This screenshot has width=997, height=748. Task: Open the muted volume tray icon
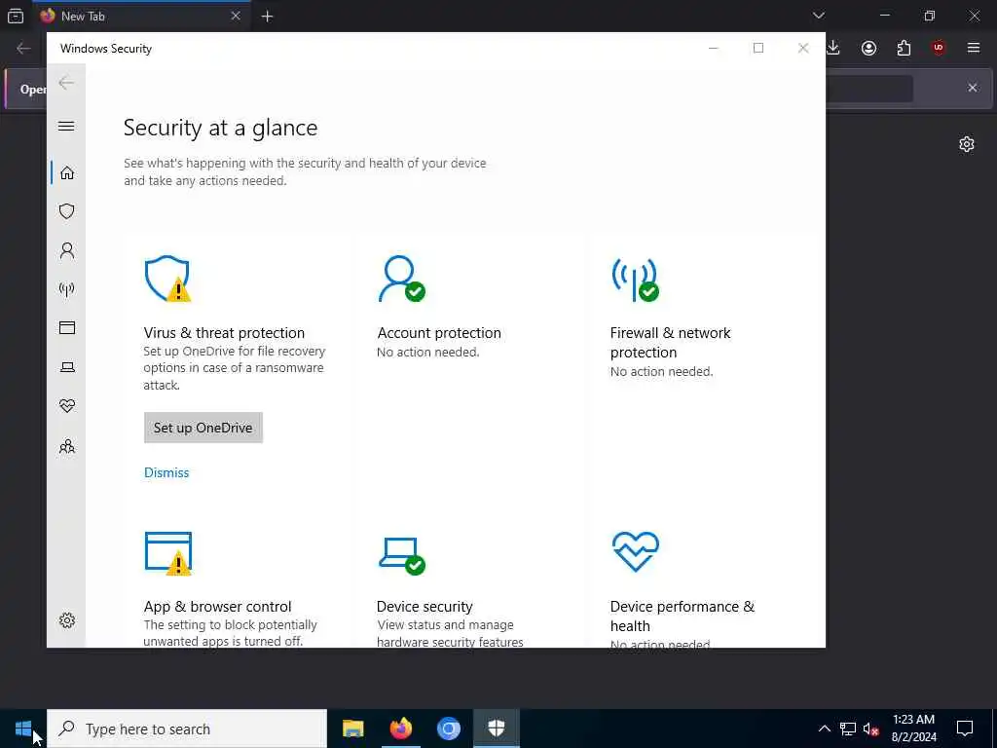871,729
